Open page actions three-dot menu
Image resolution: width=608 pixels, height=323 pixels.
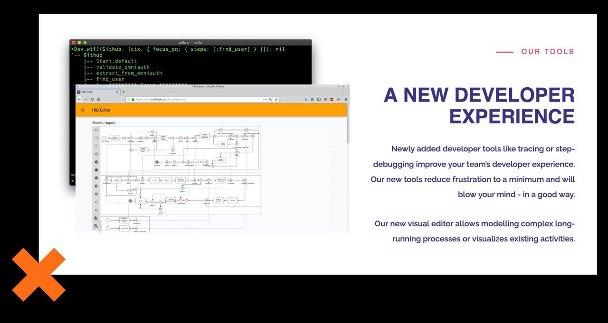click(265, 99)
